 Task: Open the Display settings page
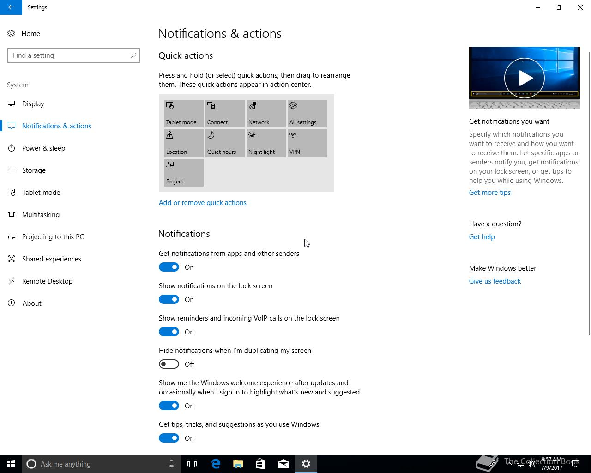(x=74, y=103)
